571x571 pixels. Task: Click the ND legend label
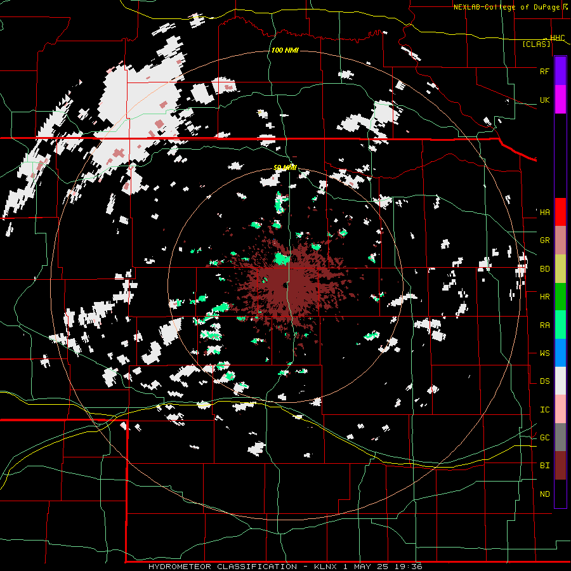(544, 494)
